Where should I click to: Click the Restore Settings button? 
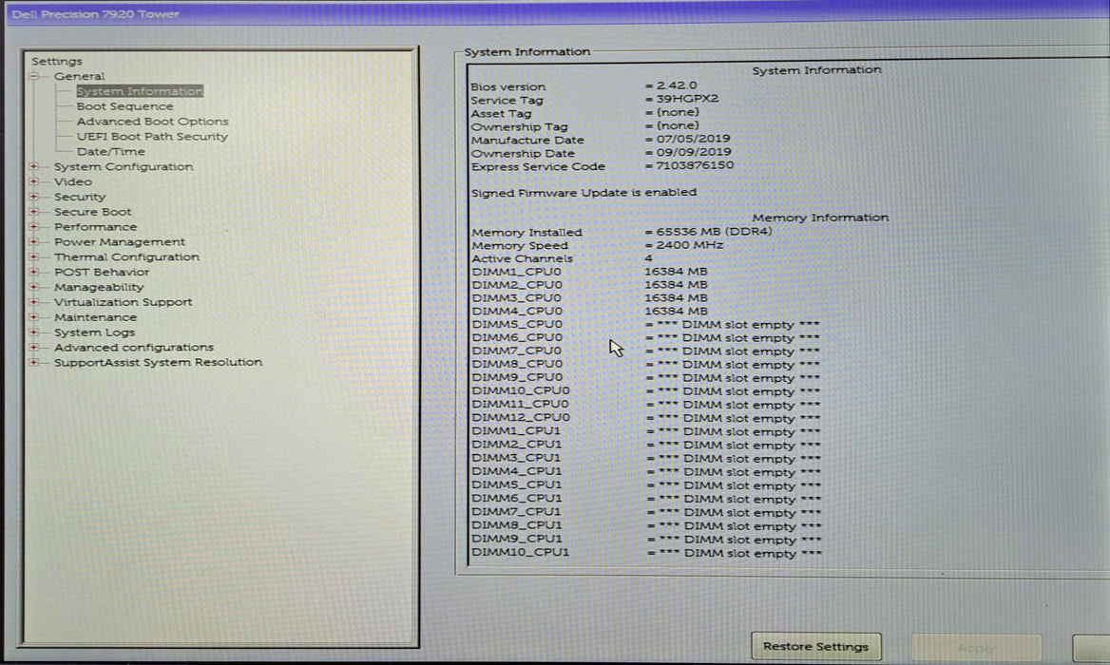click(x=815, y=646)
